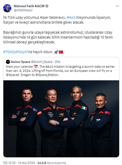Click the blue verified badge icon
The width and height of the screenshot is (122, 165).
pyautogui.click(x=47, y=6)
